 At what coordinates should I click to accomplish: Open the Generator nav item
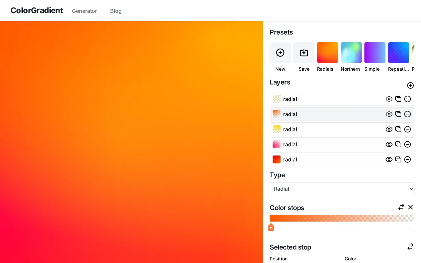coord(85,11)
